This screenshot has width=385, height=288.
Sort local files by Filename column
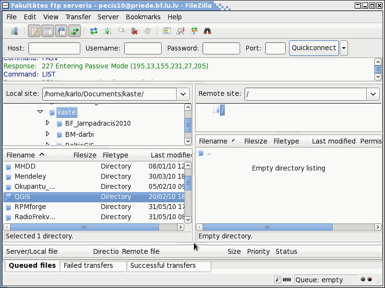[x=32, y=155]
